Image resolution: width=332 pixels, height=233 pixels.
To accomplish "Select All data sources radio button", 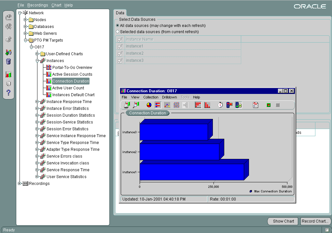I will tap(118, 26).
